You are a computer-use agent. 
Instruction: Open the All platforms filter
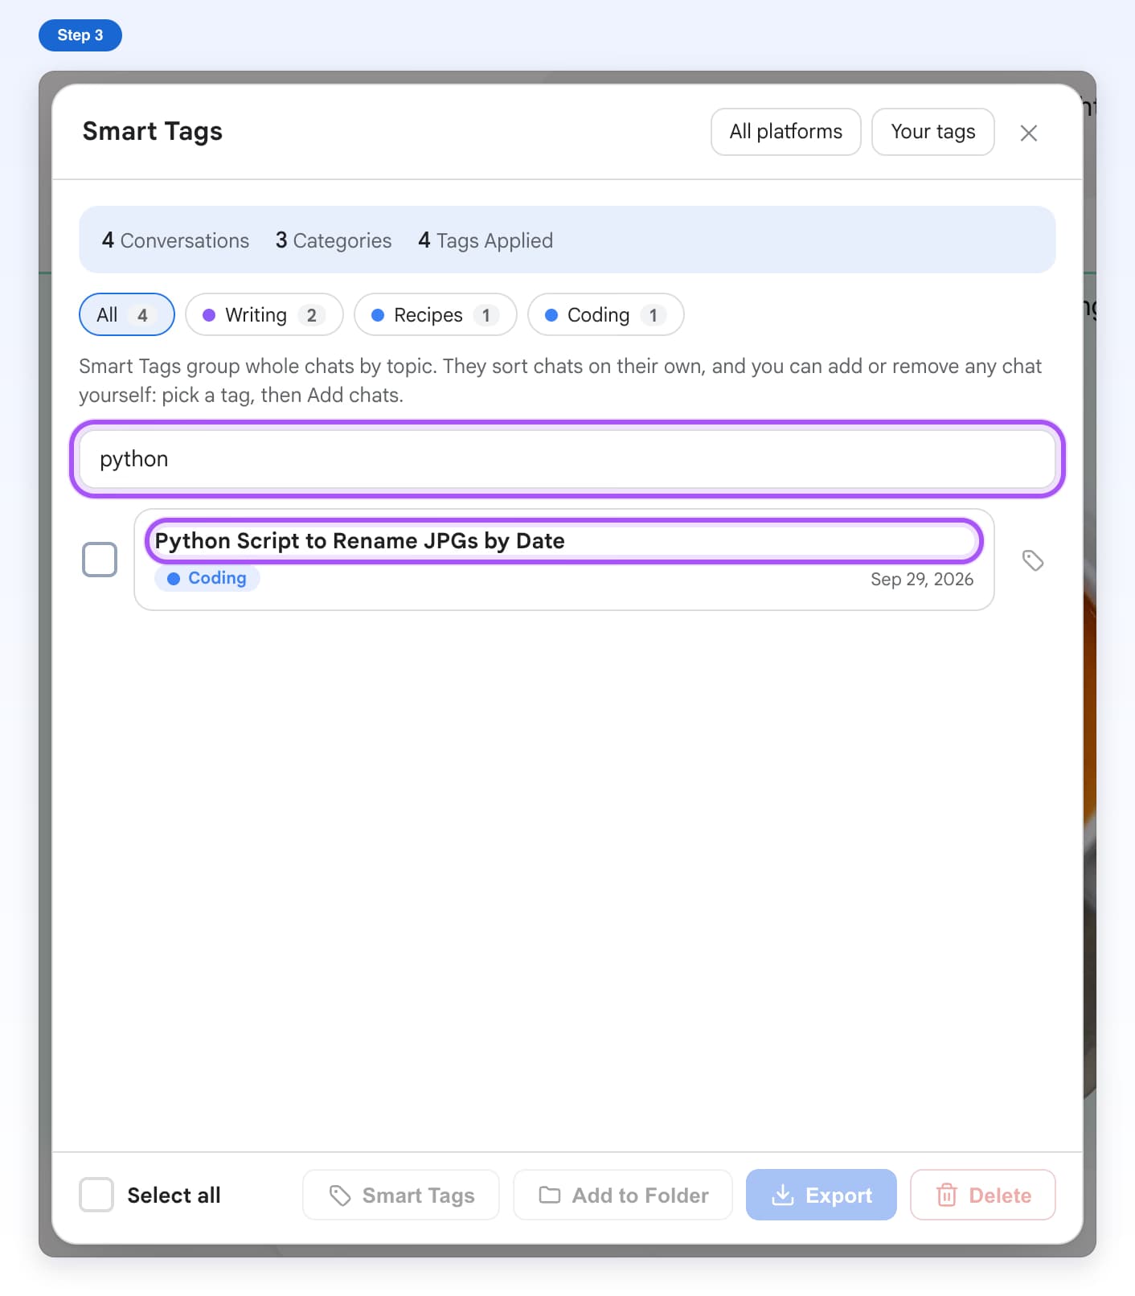click(786, 132)
